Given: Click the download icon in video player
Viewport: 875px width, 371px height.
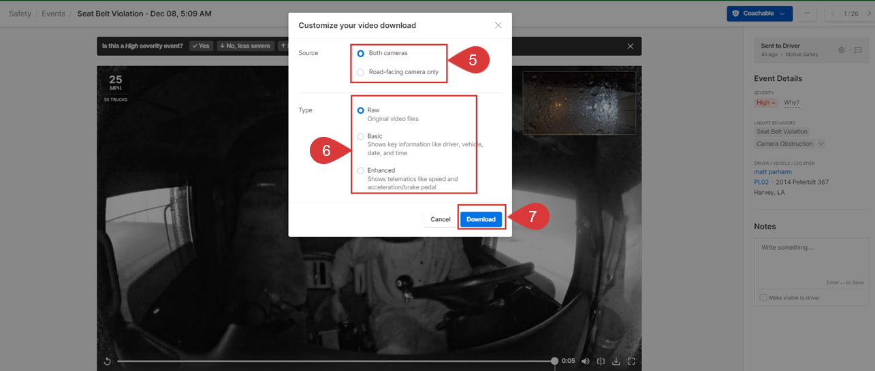Looking at the screenshot, I should pos(616,361).
